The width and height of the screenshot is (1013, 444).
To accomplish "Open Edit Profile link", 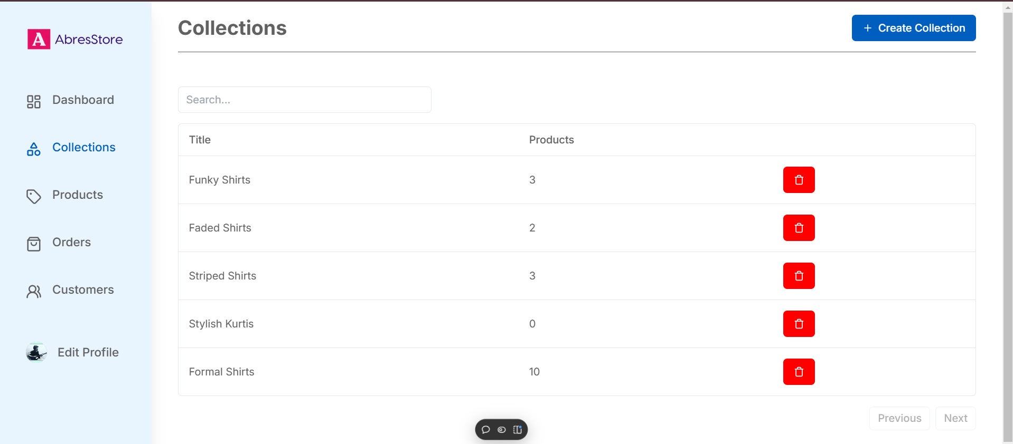I will tap(88, 352).
